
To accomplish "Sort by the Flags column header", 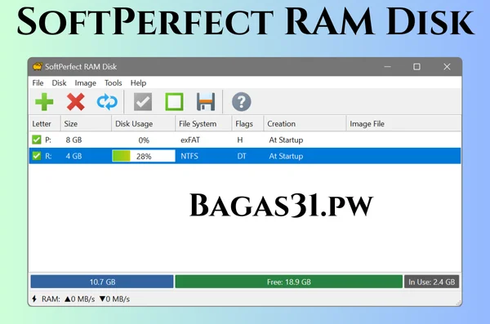I will tap(248, 124).
